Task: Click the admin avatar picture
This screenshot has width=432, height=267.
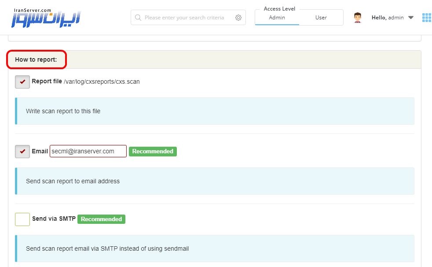Action: click(357, 18)
